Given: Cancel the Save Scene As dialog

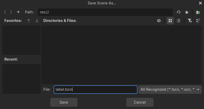Looking at the screenshot, I should pos(140,102).
